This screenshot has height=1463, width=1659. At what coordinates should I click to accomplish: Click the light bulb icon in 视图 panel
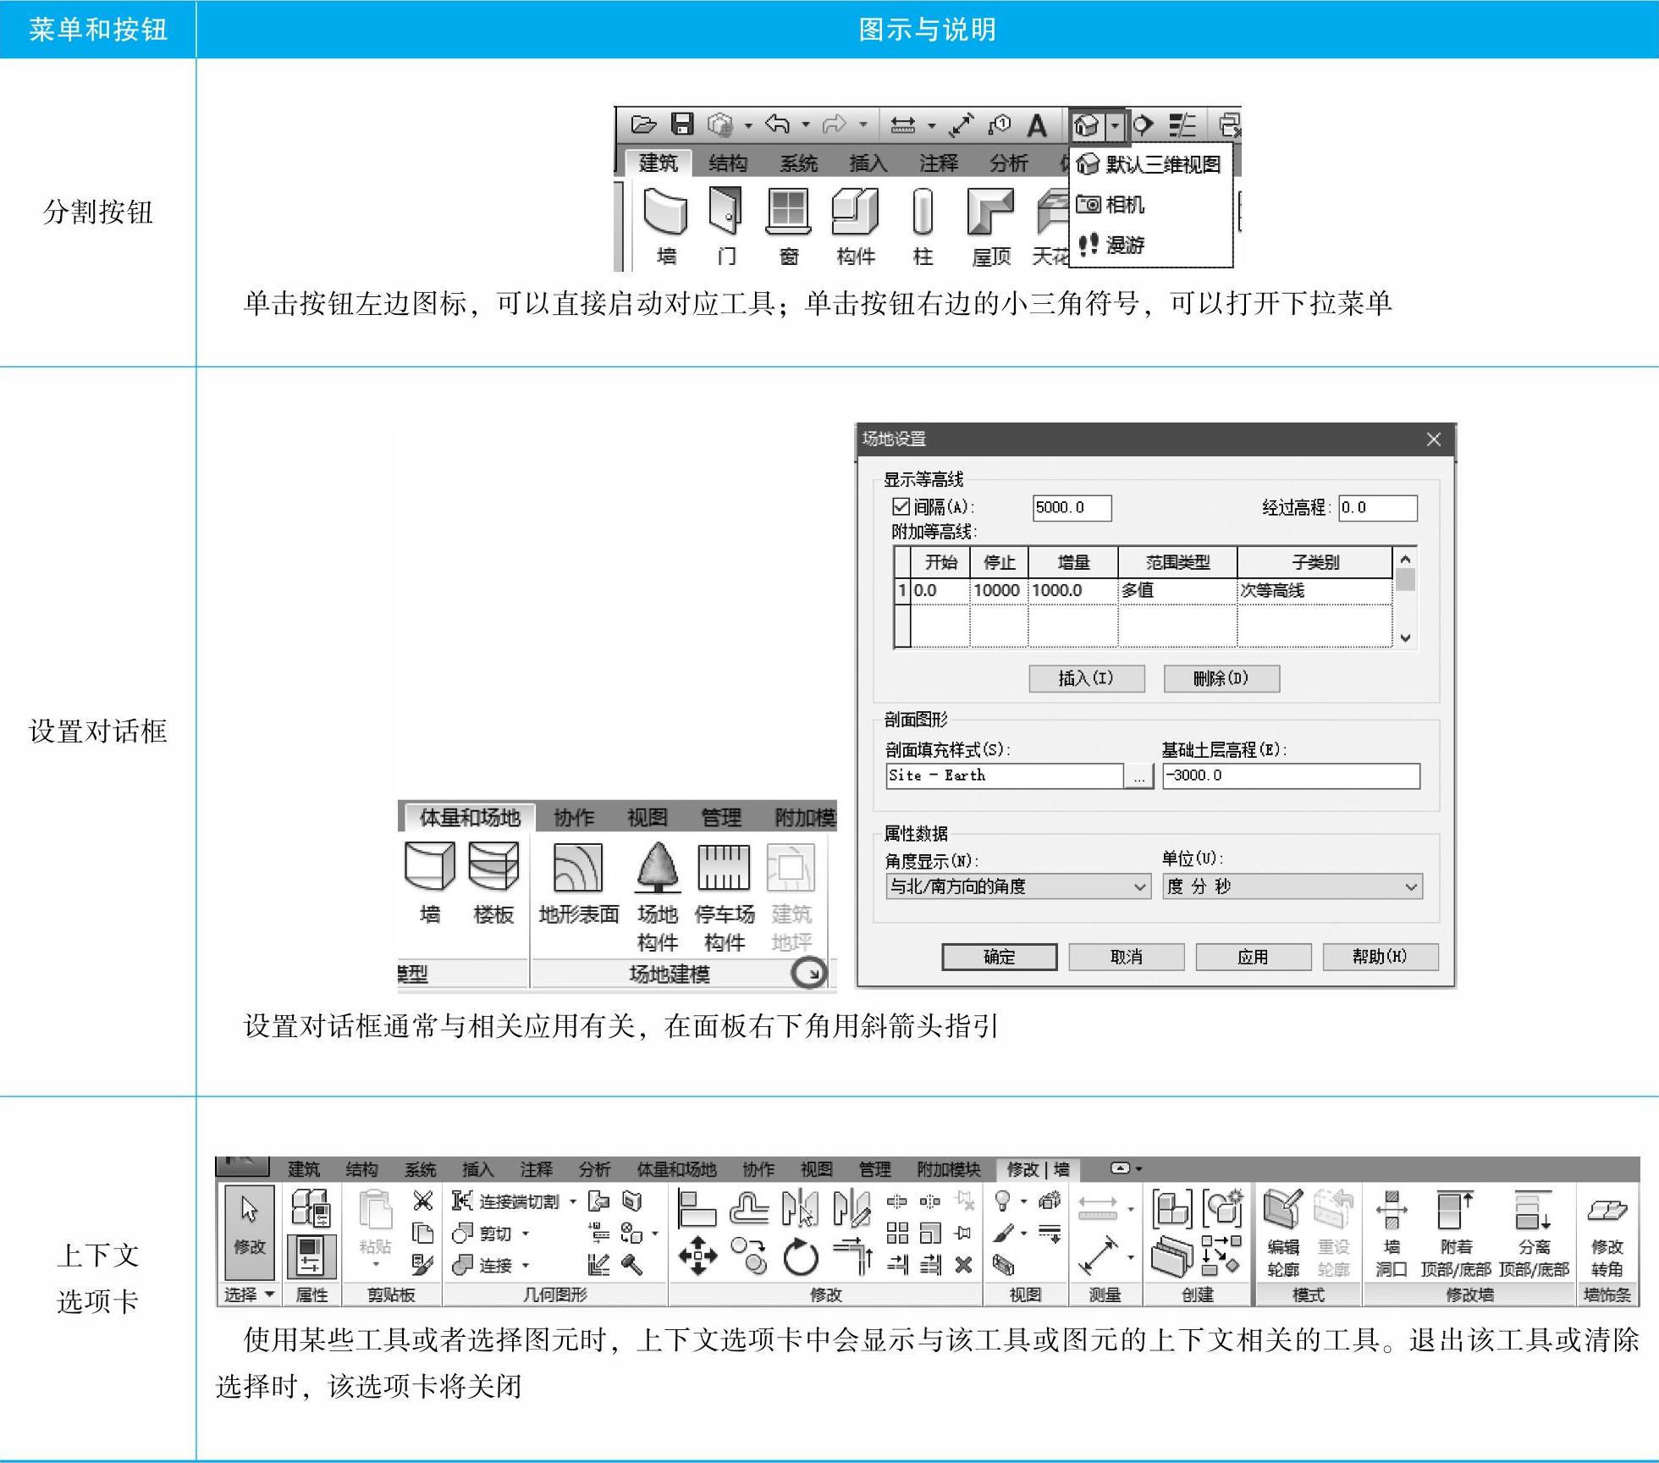[x=1002, y=1201]
